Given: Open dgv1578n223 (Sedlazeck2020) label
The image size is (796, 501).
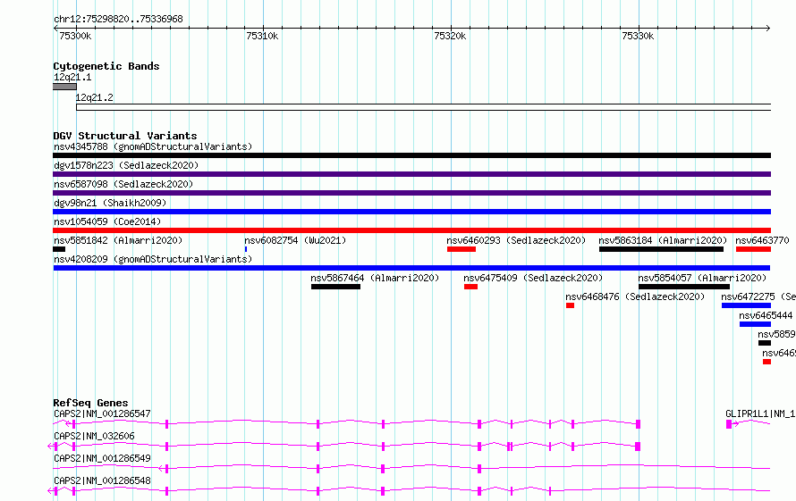Looking at the screenshot, I should click(126, 165).
